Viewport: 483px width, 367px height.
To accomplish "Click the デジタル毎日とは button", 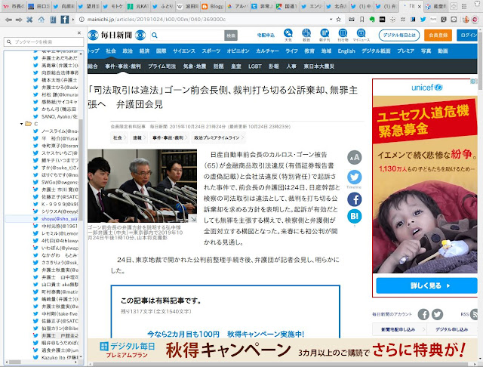I will pos(399,35).
